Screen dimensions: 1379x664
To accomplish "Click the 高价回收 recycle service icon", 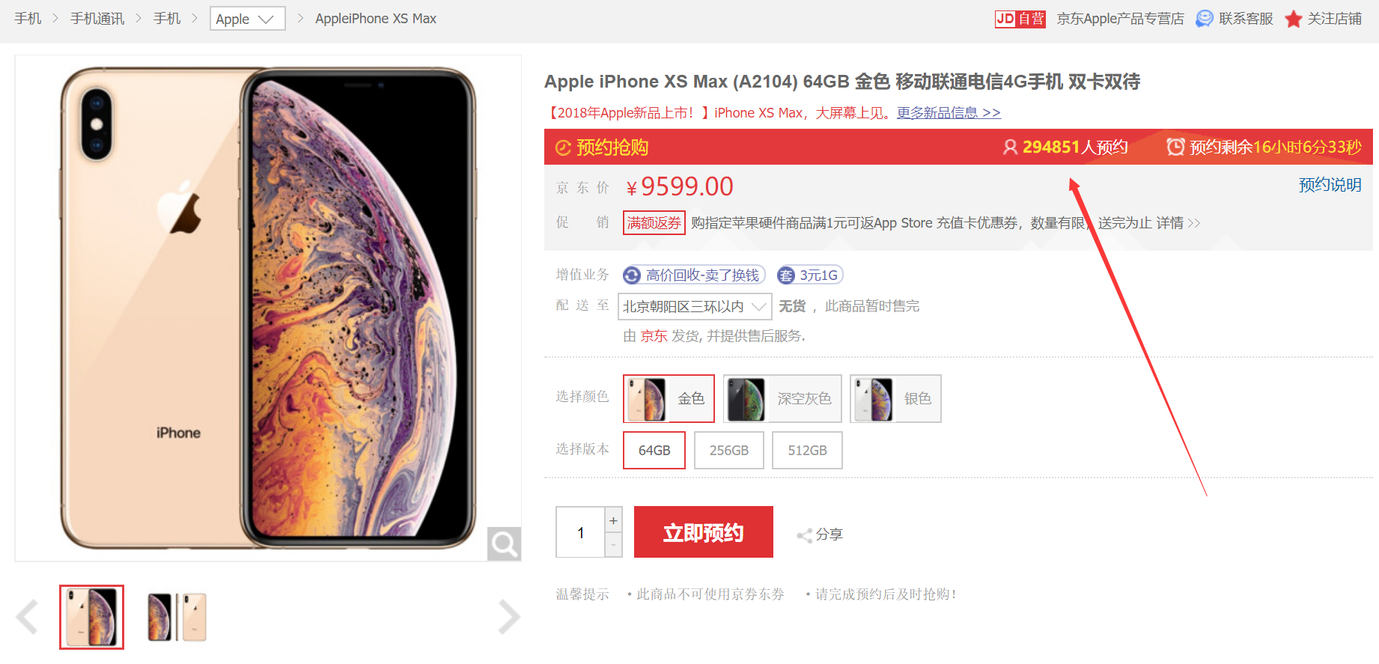I will [x=632, y=275].
